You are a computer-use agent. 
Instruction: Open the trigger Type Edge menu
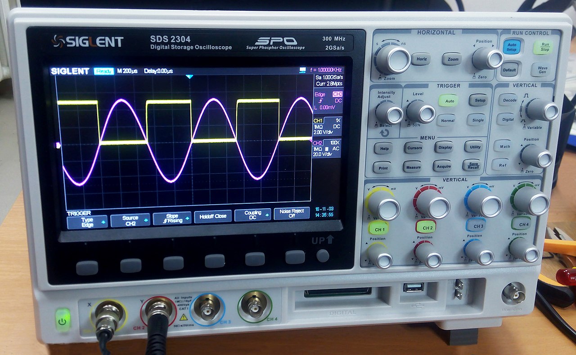(x=87, y=222)
